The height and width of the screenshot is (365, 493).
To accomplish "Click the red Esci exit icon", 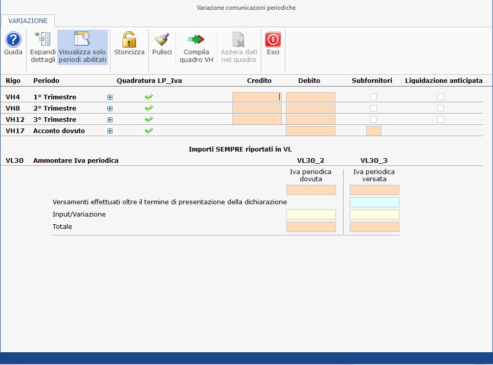I will click(273, 40).
